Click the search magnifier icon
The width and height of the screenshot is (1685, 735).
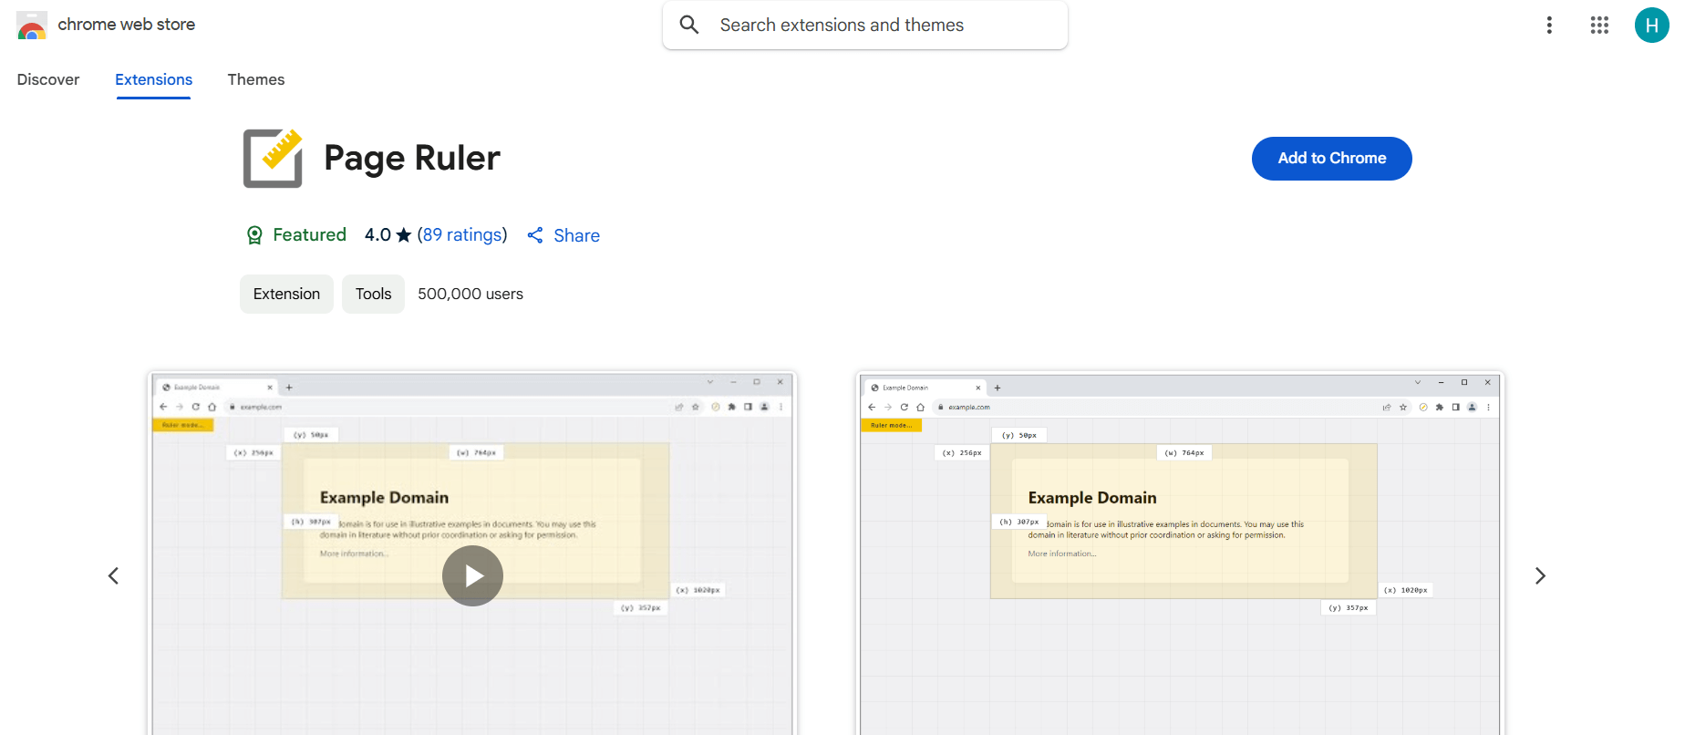(x=689, y=25)
